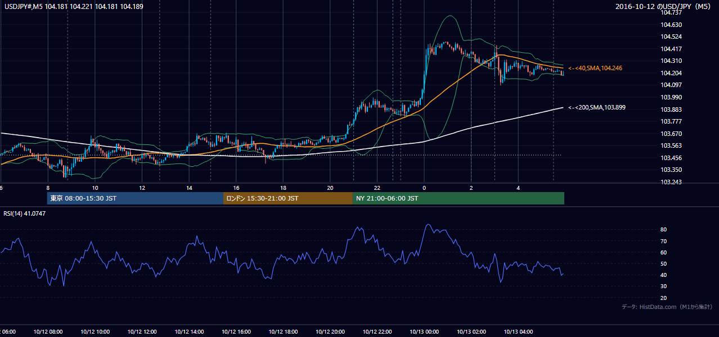The height and width of the screenshot is (337, 719).
Task: Click price axis value 103.350
Action: 671,170
